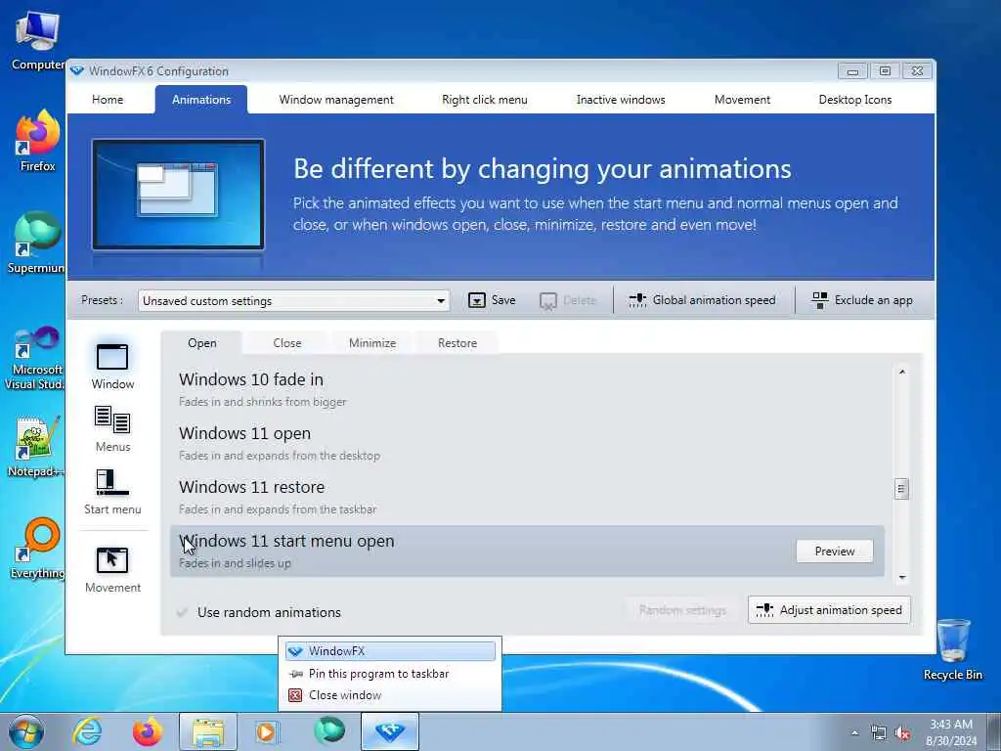The height and width of the screenshot is (751, 1001).
Task: Open the Inactive windows tab
Action: point(621,100)
